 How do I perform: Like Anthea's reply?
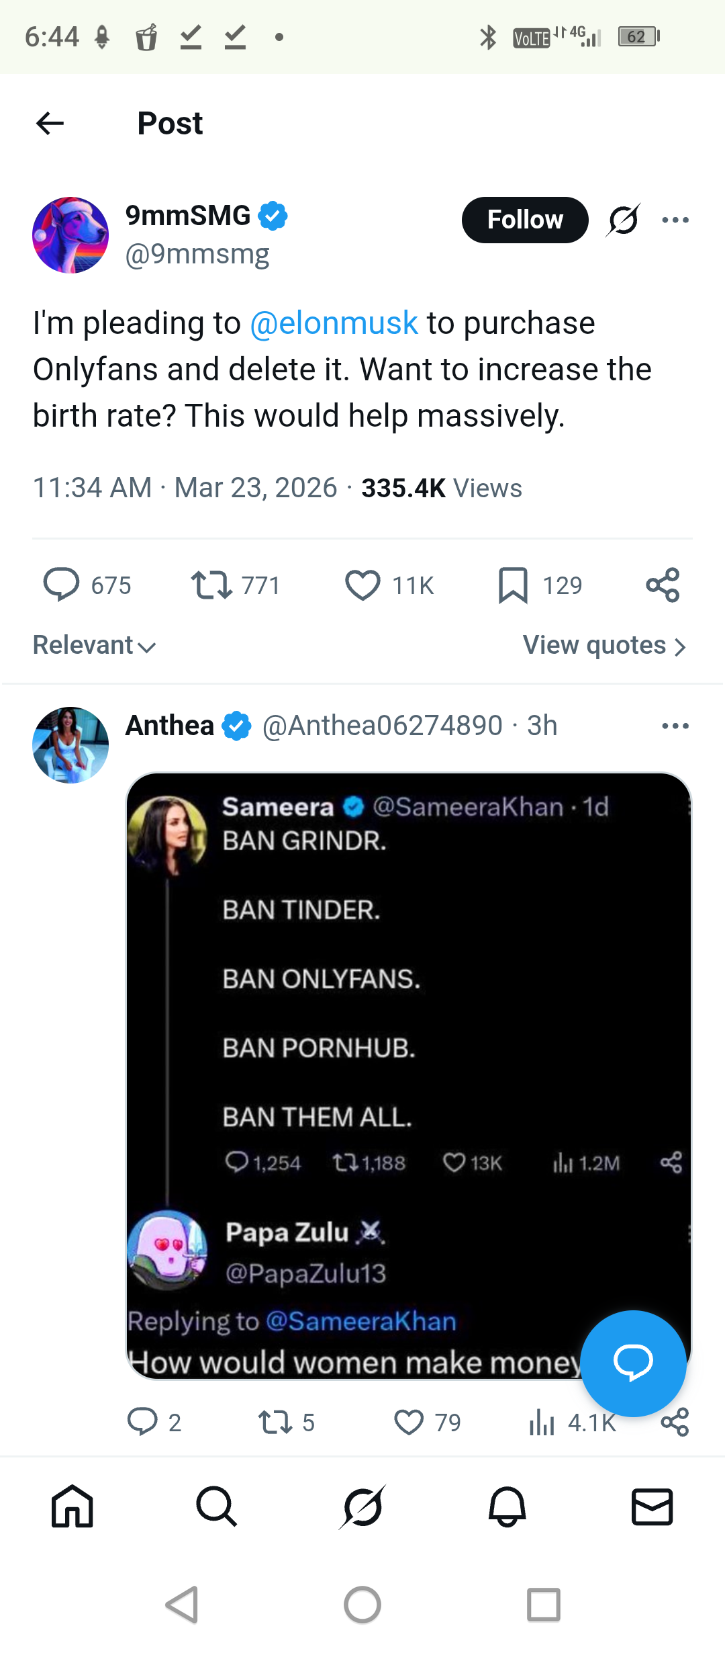coord(409,1423)
